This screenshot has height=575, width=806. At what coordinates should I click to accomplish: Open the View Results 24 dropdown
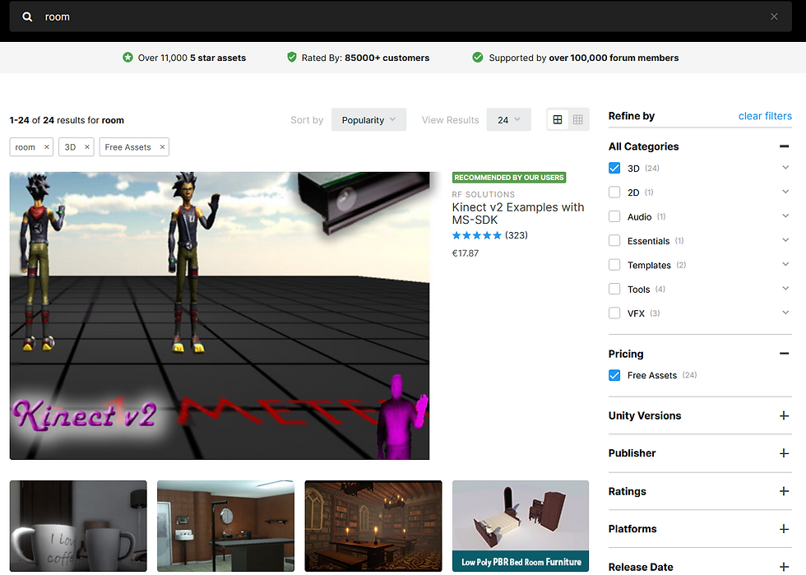509,120
